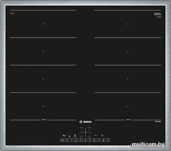Tap the frying sensor pan icon in control panel

96,136
